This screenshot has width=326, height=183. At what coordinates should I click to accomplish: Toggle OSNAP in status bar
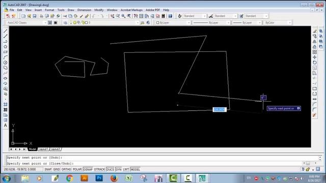88,169
